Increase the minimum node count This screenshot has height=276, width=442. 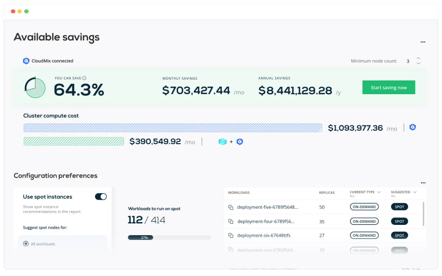(418, 58)
